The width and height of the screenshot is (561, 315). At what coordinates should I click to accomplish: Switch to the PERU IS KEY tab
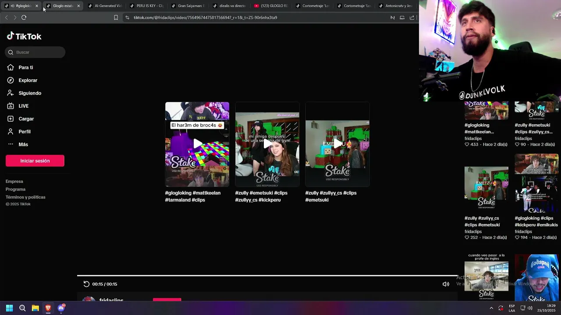pos(147,6)
